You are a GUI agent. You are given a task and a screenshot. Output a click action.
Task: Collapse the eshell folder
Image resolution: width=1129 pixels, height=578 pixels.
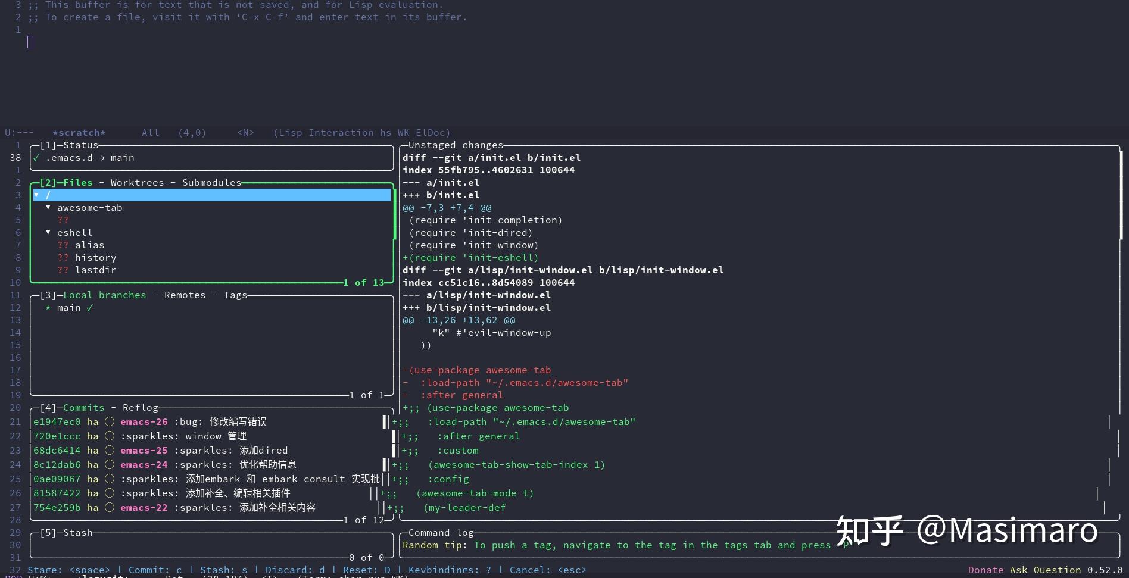pos(48,232)
